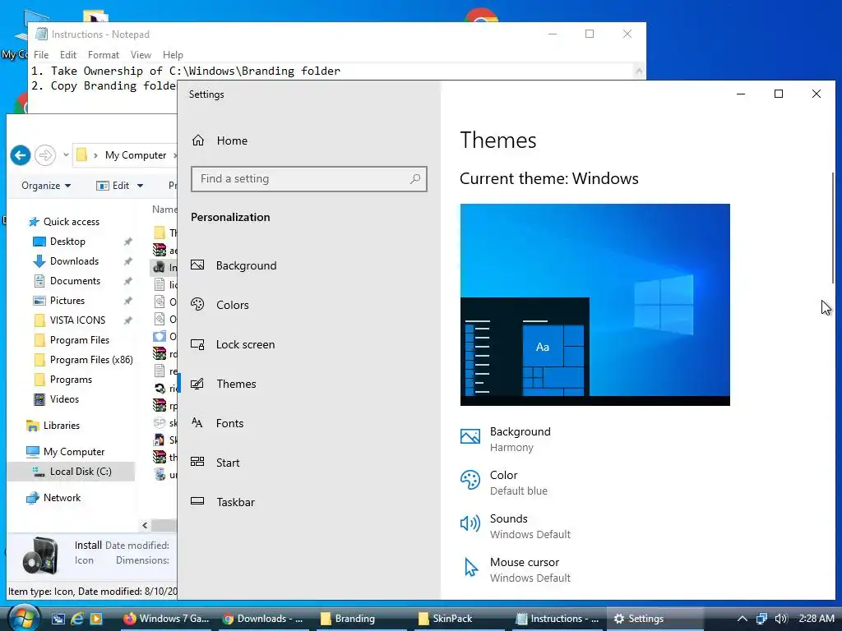Image resolution: width=842 pixels, height=631 pixels.
Task: Change theme Background (Harmony)
Action: (506, 439)
